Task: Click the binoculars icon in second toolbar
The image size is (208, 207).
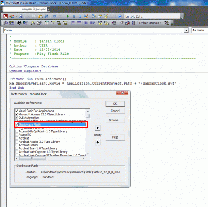Action: click(x=19, y=23)
